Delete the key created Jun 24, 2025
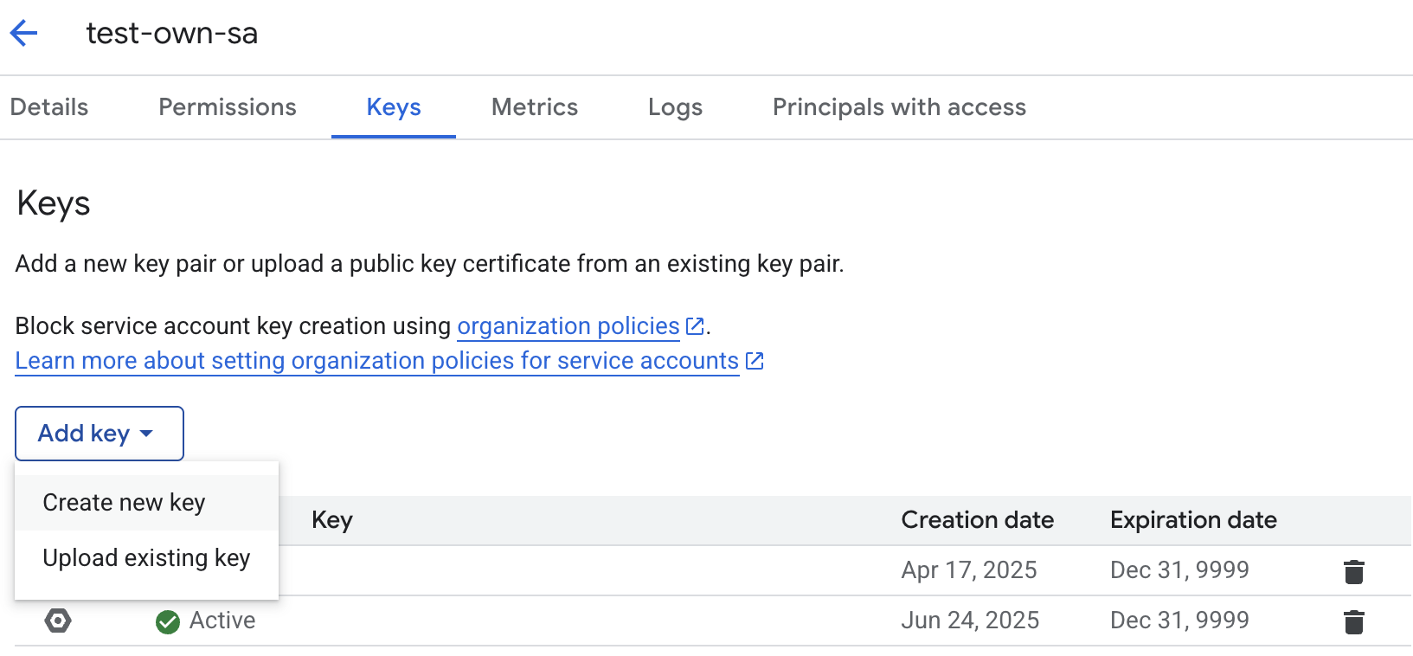Image resolution: width=1413 pixels, height=656 pixels. tap(1353, 621)
